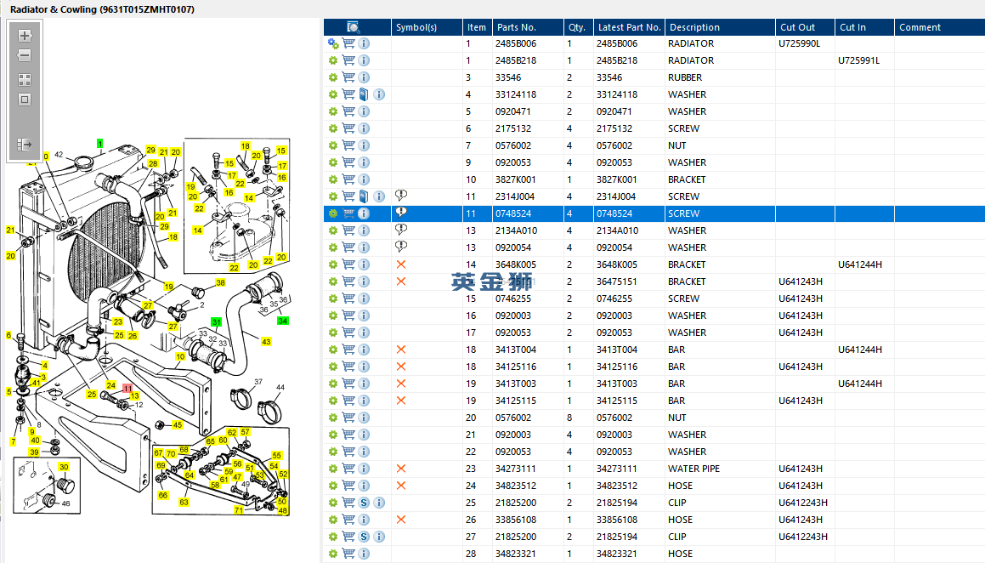
Task: Click part number 34823321 hose row
Action: (x=515, y=554)
